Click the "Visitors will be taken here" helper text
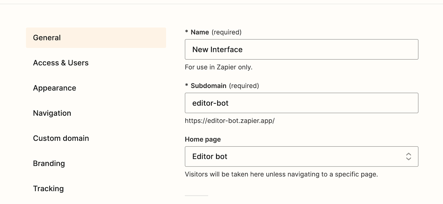This screenshot has height=204, width=443. (x=281, y=174)
